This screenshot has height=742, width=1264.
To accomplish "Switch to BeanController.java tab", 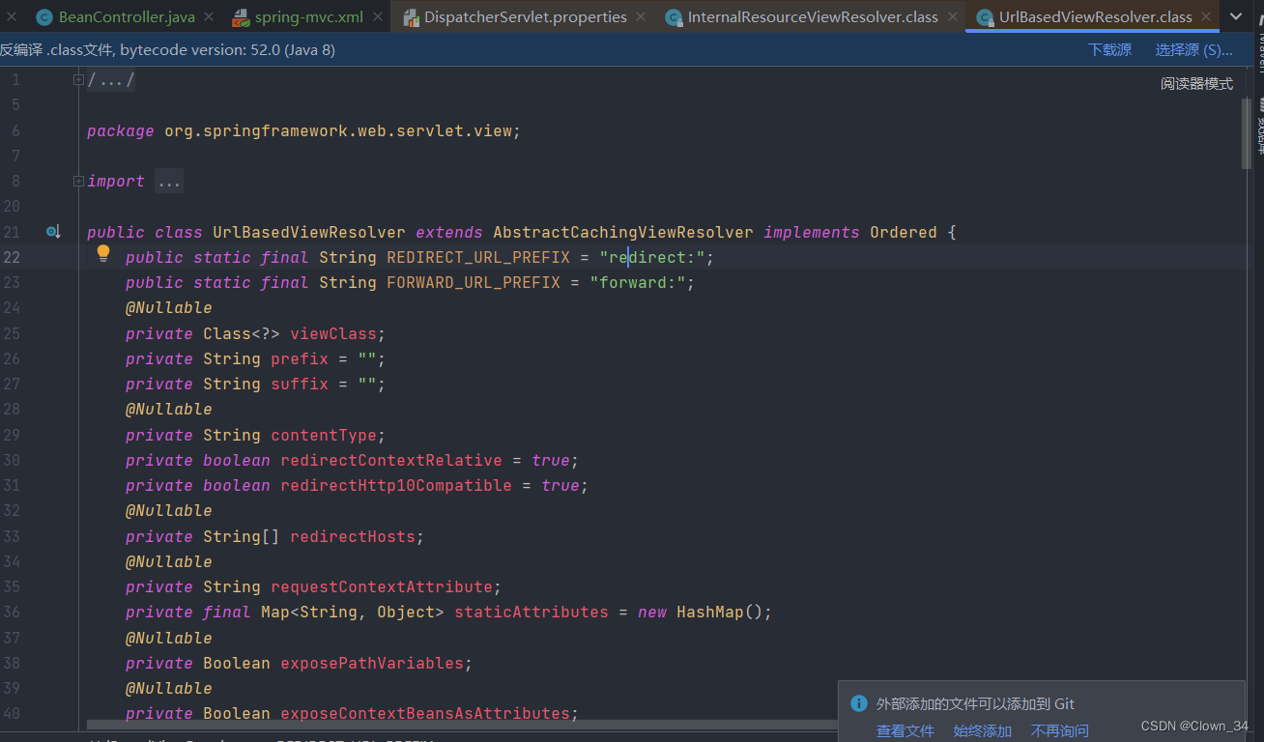I will click(x=126, y=17).
